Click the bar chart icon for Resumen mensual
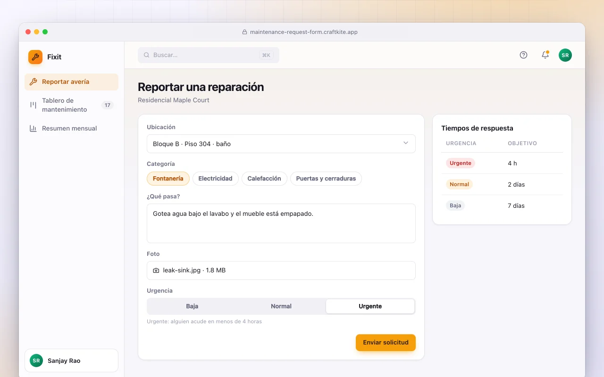This screenshot has width=604, height=377. point(33,128)
